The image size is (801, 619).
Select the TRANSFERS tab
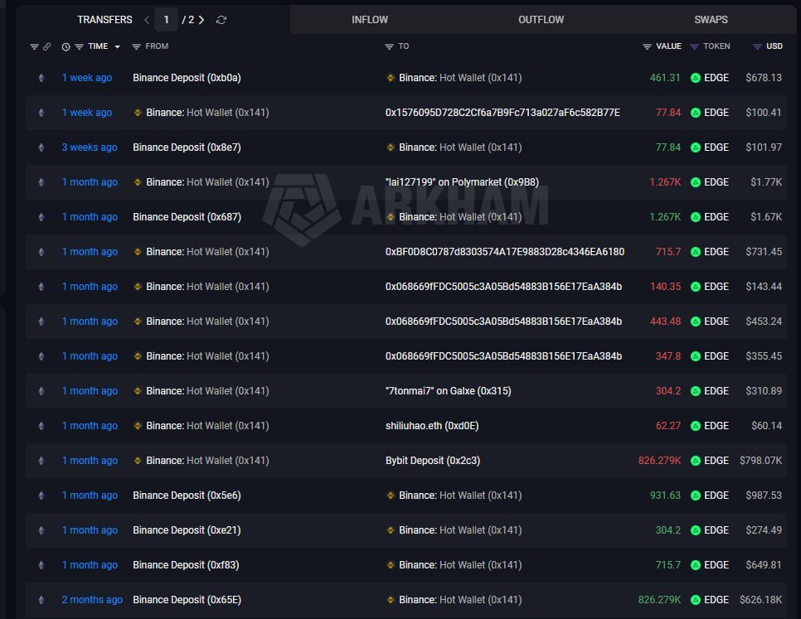tap(104, 20)
